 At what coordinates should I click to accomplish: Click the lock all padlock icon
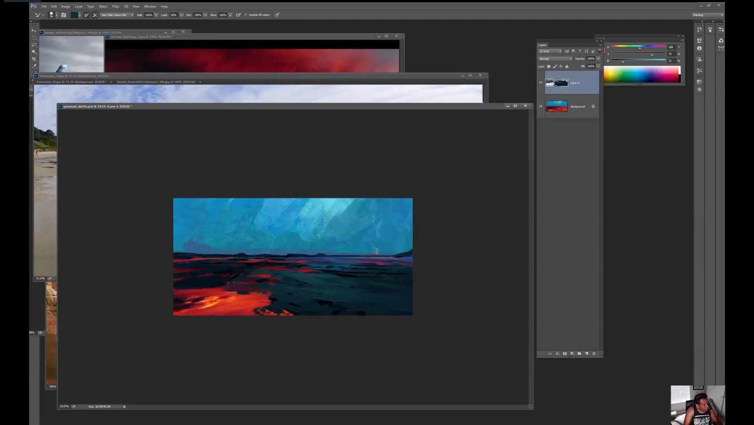click(x=567, y=66)
